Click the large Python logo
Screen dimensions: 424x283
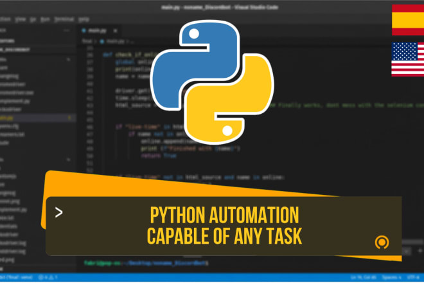pos(212,82)
